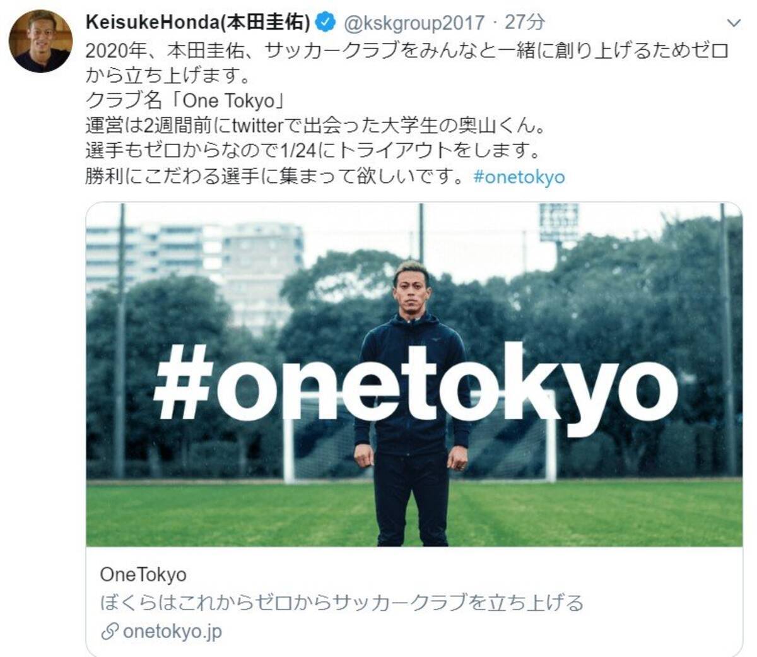Click the OneTokyo card title
Screen dimensions: 757x657
pyautogui.click(x=143, y=574)
